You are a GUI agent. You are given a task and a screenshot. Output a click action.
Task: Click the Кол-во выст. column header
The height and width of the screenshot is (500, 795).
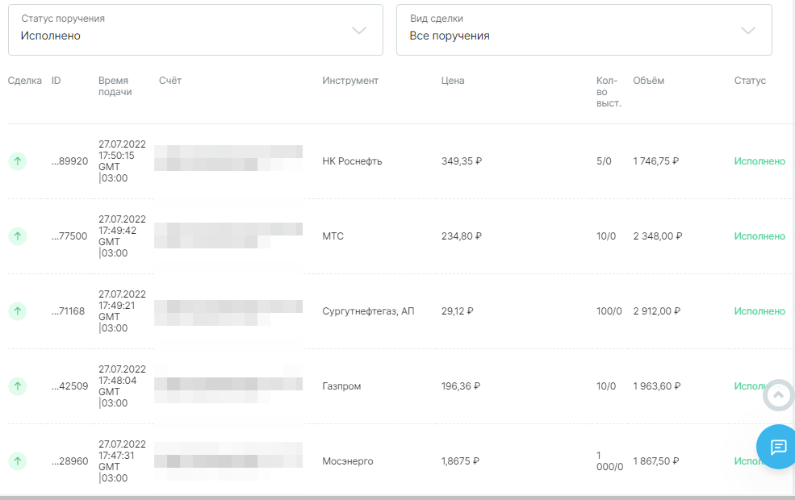609,92
